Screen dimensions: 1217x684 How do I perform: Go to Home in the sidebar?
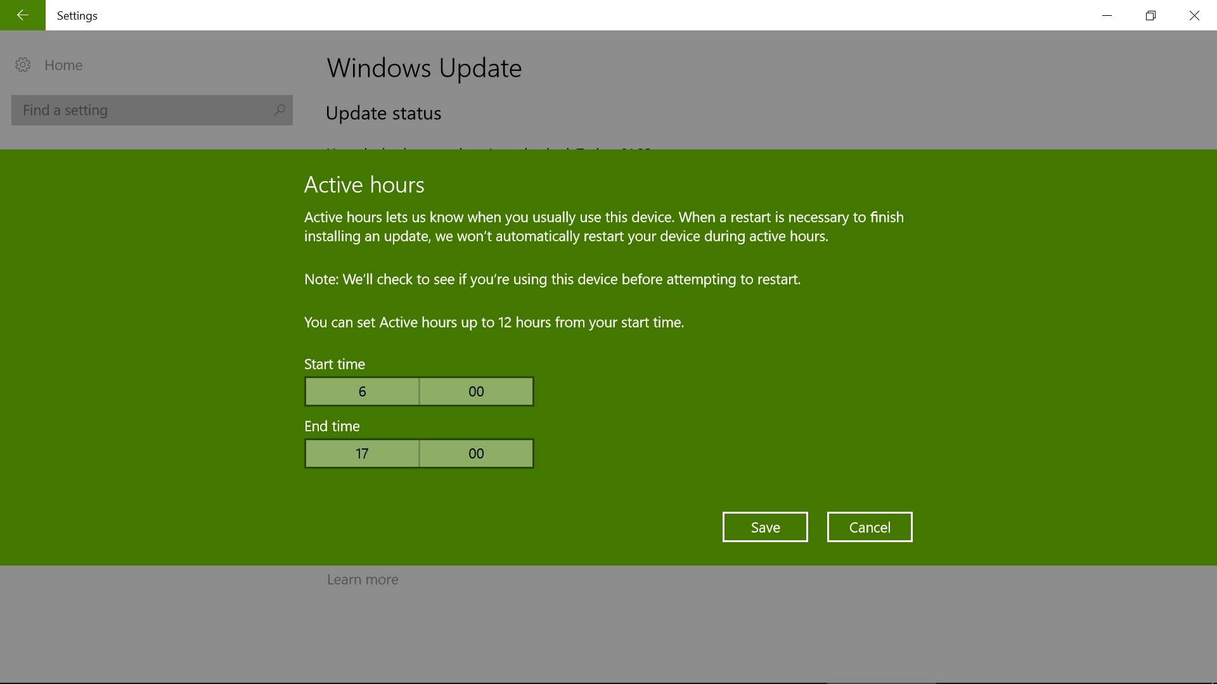pyautogui.click(x=63, y=65)
